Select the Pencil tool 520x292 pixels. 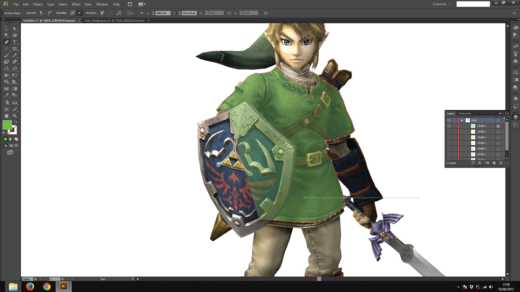pyautogui.click(x=15, y=55)
